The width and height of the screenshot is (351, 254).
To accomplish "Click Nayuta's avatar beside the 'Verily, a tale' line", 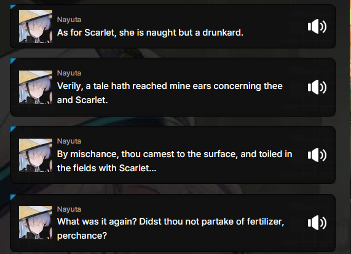I will click(36, 87).
